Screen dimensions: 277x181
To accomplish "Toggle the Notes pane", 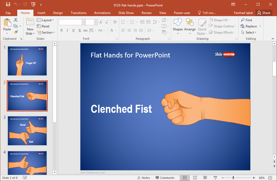I will pyautogui.click(x=143, y=178).
